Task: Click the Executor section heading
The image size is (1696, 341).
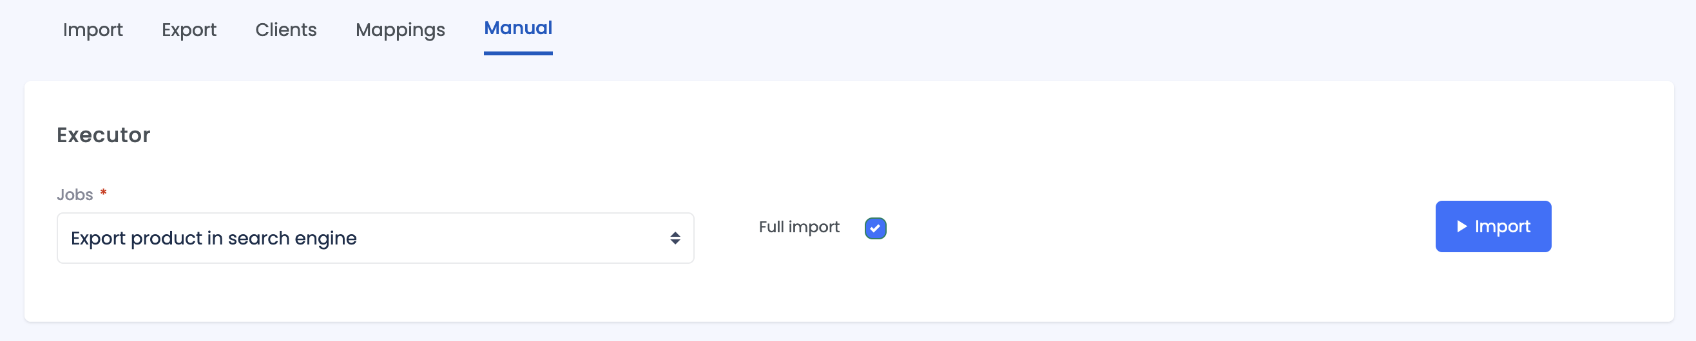Action: tap(103, 134)
